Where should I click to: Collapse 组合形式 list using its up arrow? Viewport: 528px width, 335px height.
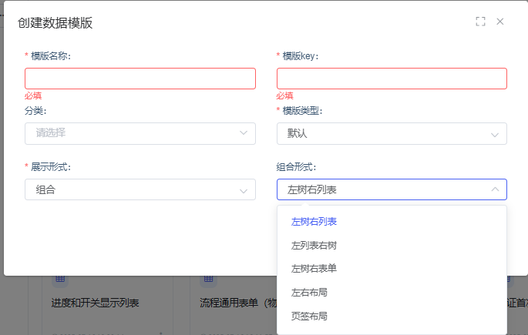click(x=494, y=189)
